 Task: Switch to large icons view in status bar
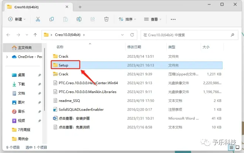(x=237, y=147)
